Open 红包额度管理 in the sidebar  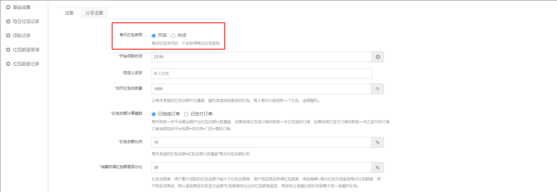coord(26,50)
